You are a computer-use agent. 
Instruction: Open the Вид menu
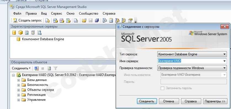pyautogui.click(x=44, y=13)
